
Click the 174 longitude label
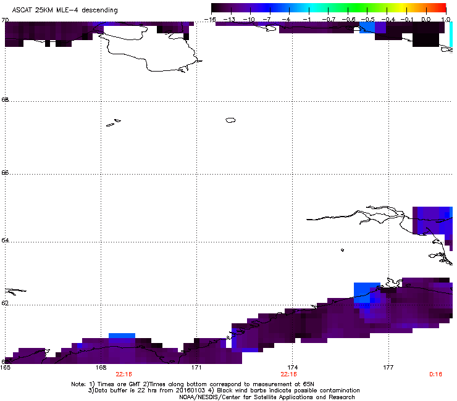[292, 368]
